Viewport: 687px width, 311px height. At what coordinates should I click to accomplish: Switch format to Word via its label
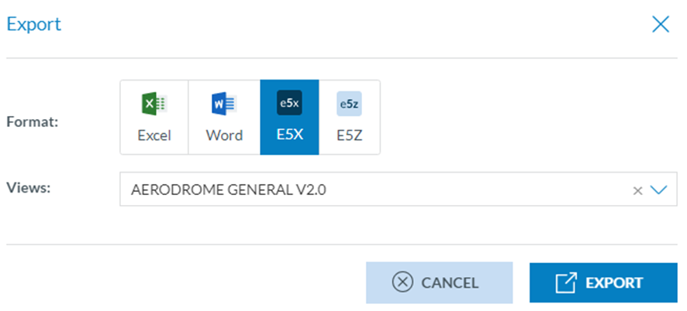click(x=224, y=135)
